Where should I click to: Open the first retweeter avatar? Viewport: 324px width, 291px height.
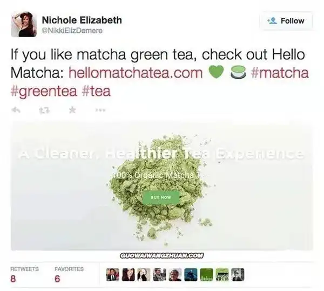click(113, 275)
